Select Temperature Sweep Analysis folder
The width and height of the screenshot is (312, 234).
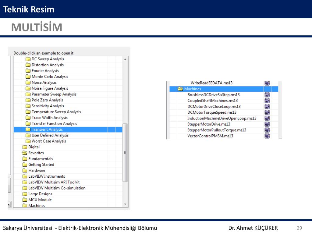point(56,112)
